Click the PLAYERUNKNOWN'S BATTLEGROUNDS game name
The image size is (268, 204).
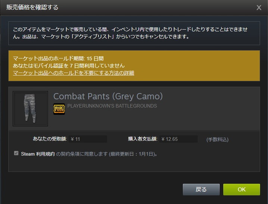(112, 106)
